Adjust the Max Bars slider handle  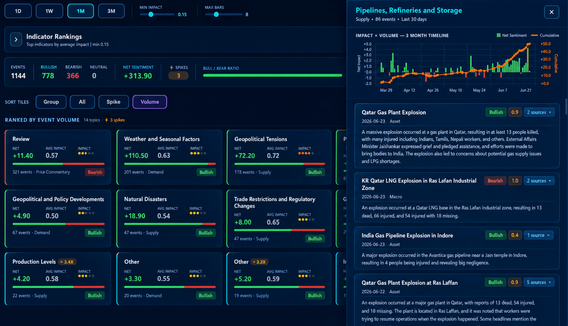pyautogui.click(x=216, y=14)
